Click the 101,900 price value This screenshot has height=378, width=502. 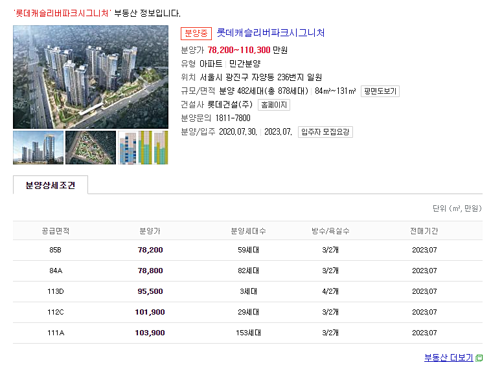click(x=150, y=312)
